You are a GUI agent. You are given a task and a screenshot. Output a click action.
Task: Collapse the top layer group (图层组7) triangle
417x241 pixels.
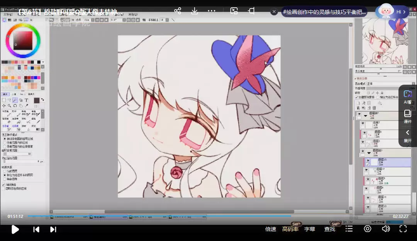[365, 116]
